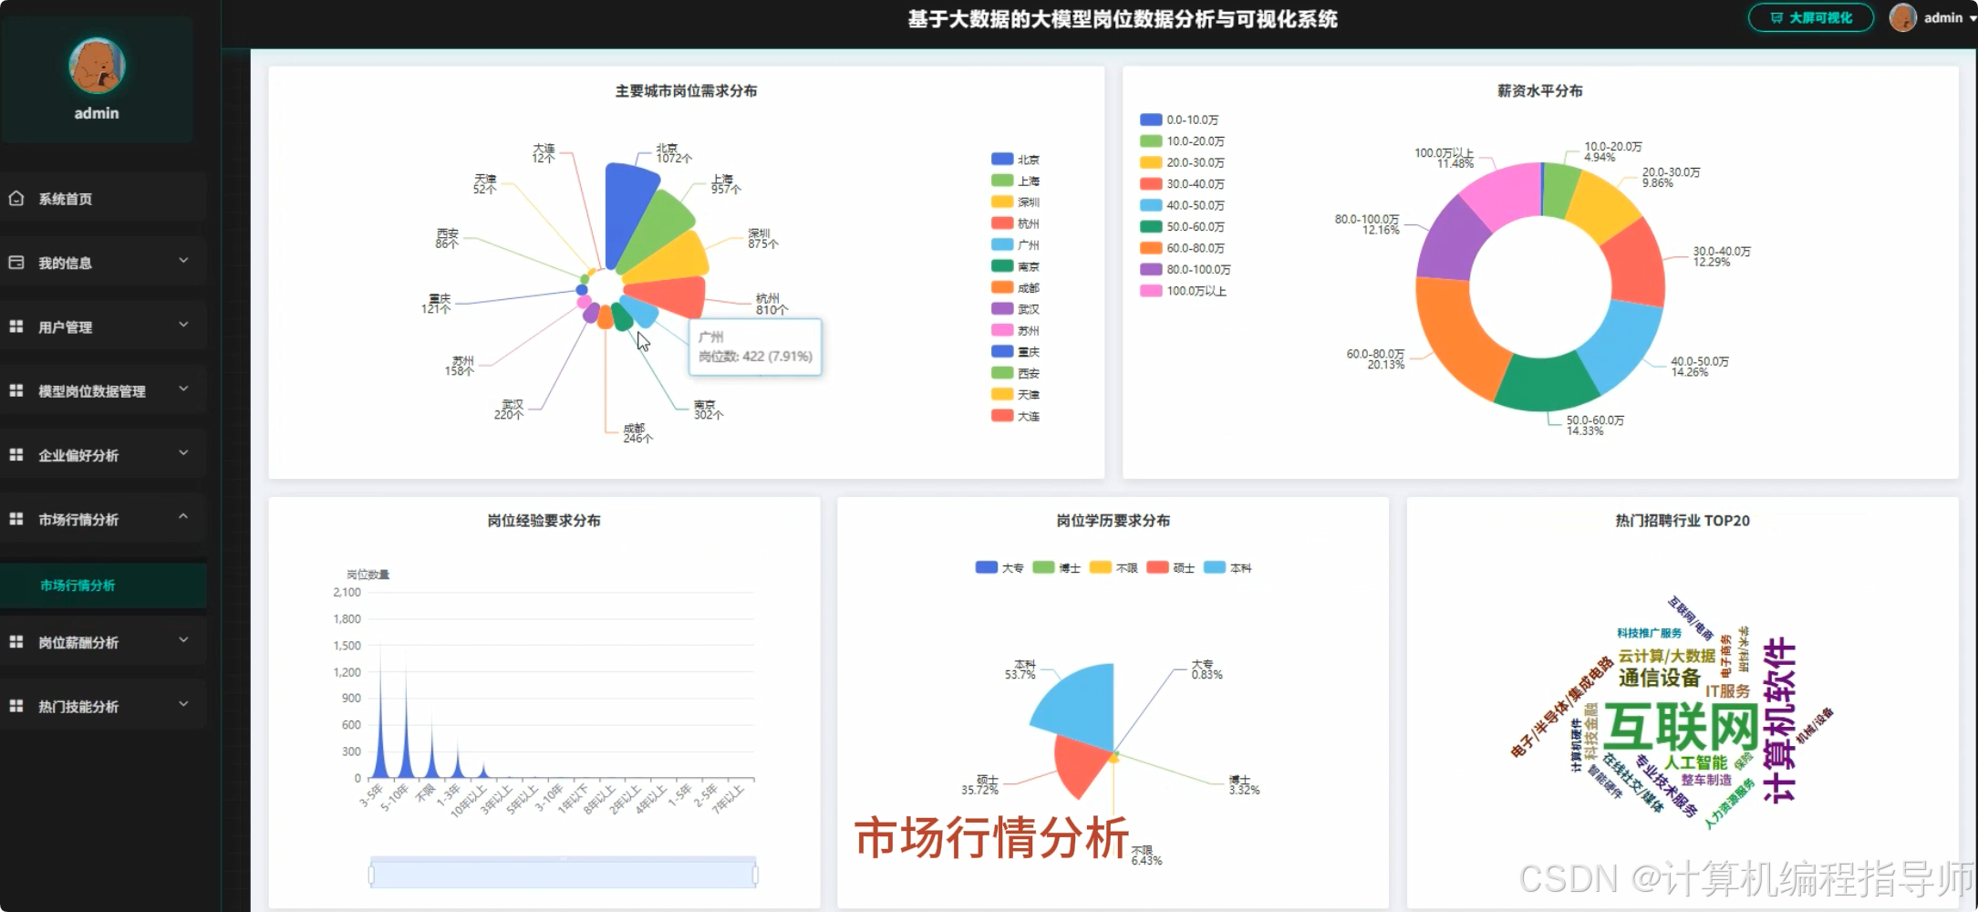Screen dimensions: 1978x912
Task: Toggle 北京 in the city chart legend
Action: [x=1015, y=158]
